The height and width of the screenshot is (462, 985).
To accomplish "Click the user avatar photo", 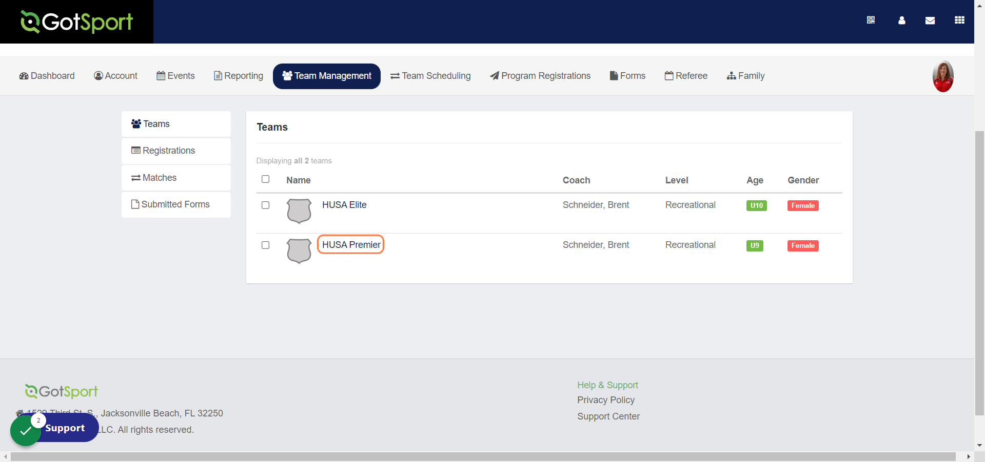I will (943, 76).
